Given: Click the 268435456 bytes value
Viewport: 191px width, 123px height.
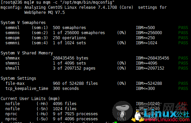Looking at the screenshot, I should 70,58.
